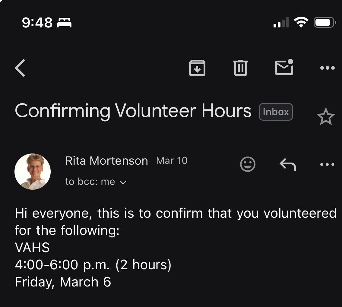Tap the battery indicator icon
Screen dimensions: 342x307
pyautogui.click(x=325, y=23)
